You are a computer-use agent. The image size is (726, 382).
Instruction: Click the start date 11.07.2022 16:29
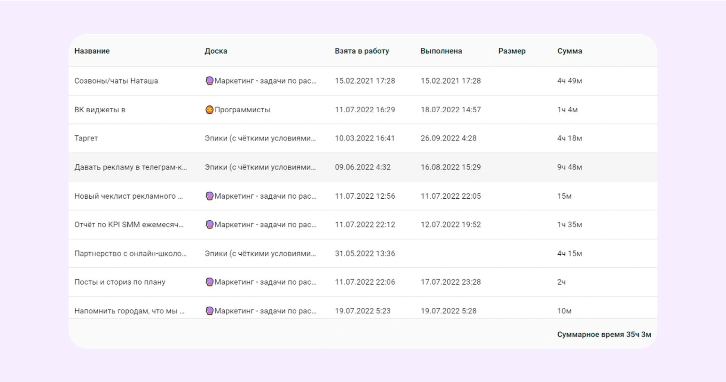point(365,109)
